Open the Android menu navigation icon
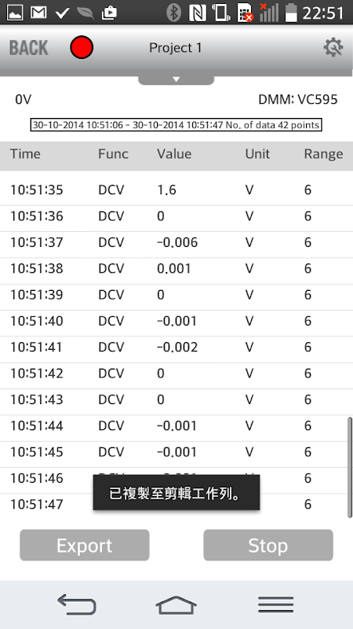 click(x=276, y=605)
